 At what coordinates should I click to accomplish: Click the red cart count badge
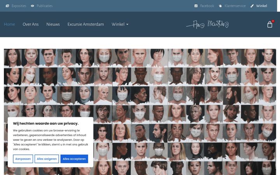pyautogui.click(x=273, y=21)
